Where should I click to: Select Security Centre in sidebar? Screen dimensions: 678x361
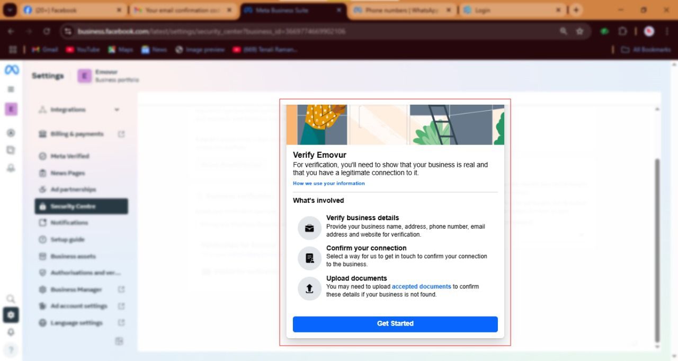[81, 206]
